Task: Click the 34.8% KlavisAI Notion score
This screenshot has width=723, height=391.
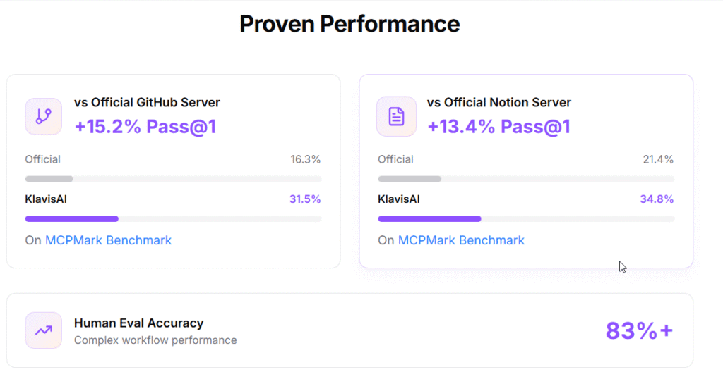Action: [x=657, y=199]
